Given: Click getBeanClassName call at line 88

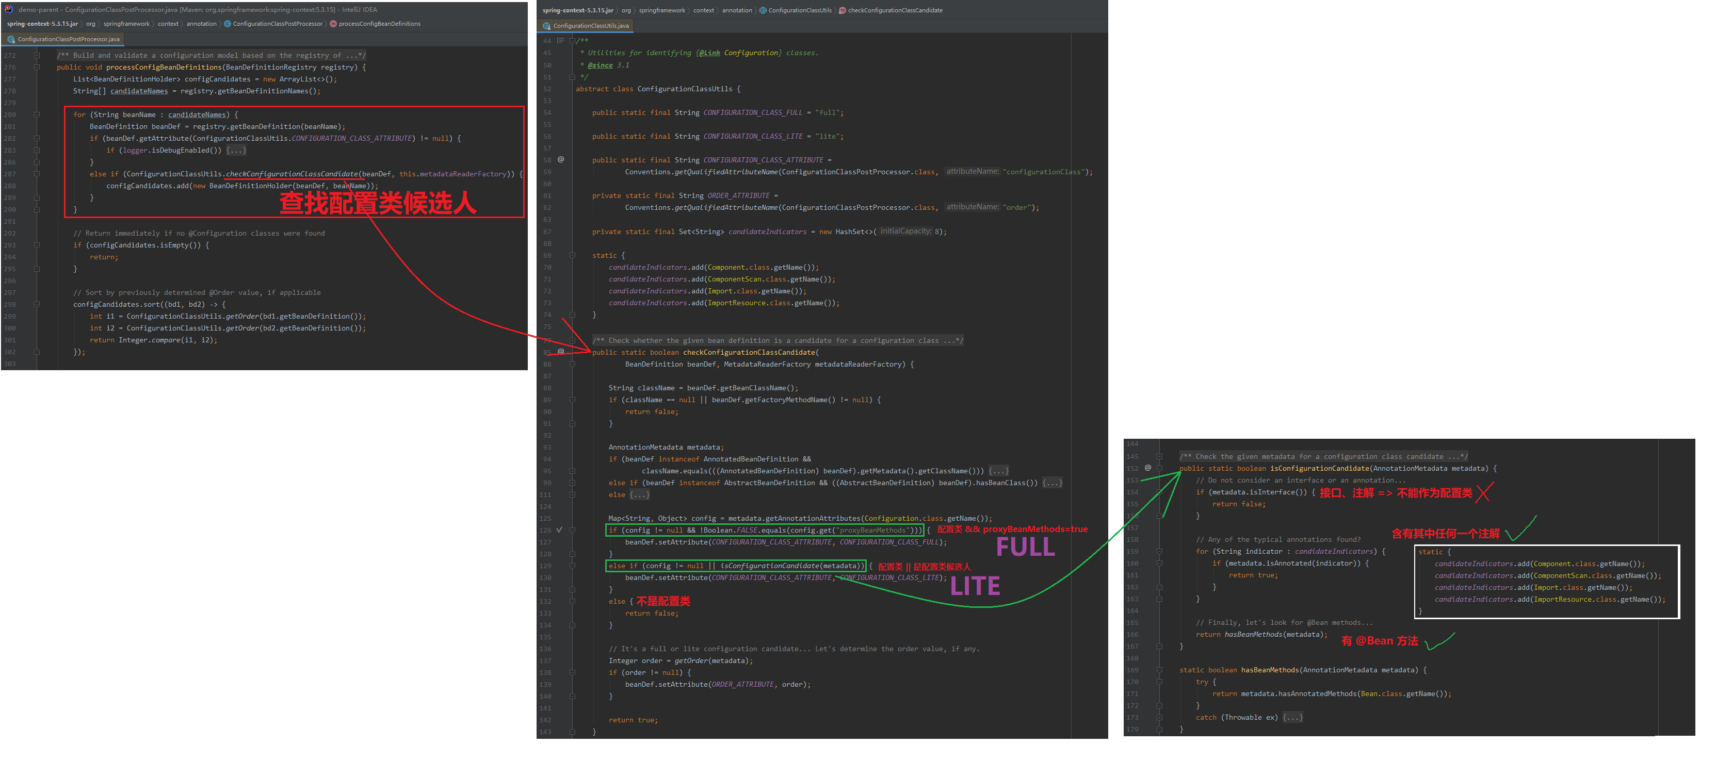Looking at the screenshot, I should (753, 388).
